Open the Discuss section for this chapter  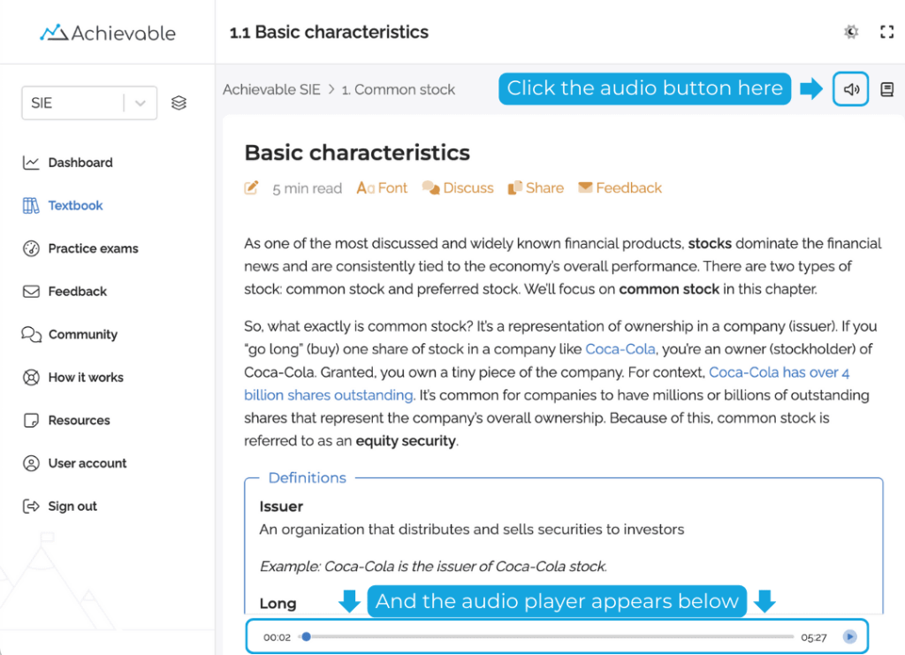coord(458,187)
